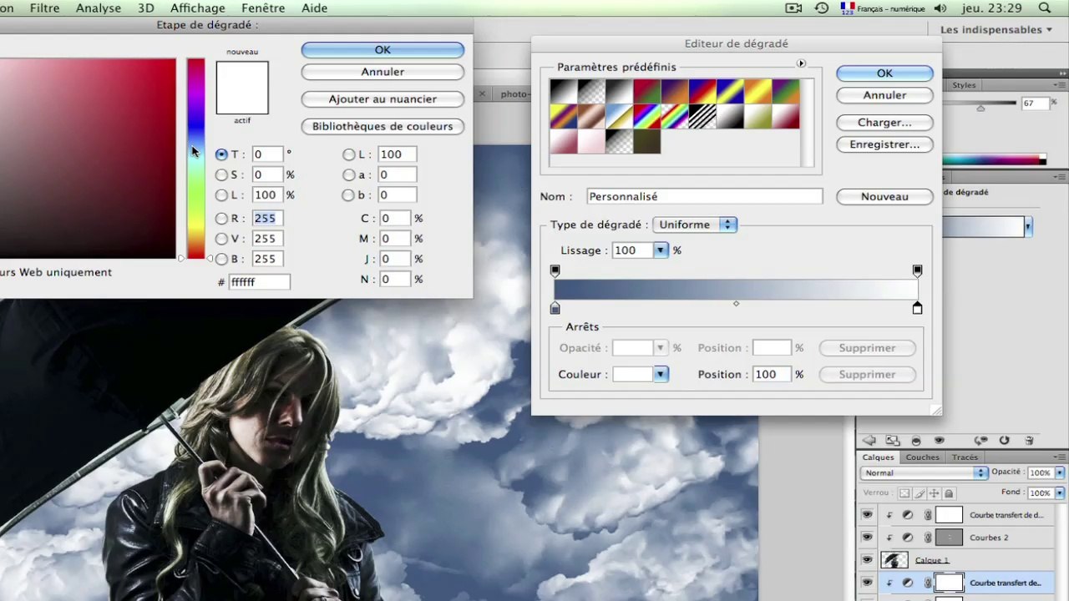This screenshot has width=1069, height=601.
Task: Open the Fenêtre menu
Action: point(264,8)
